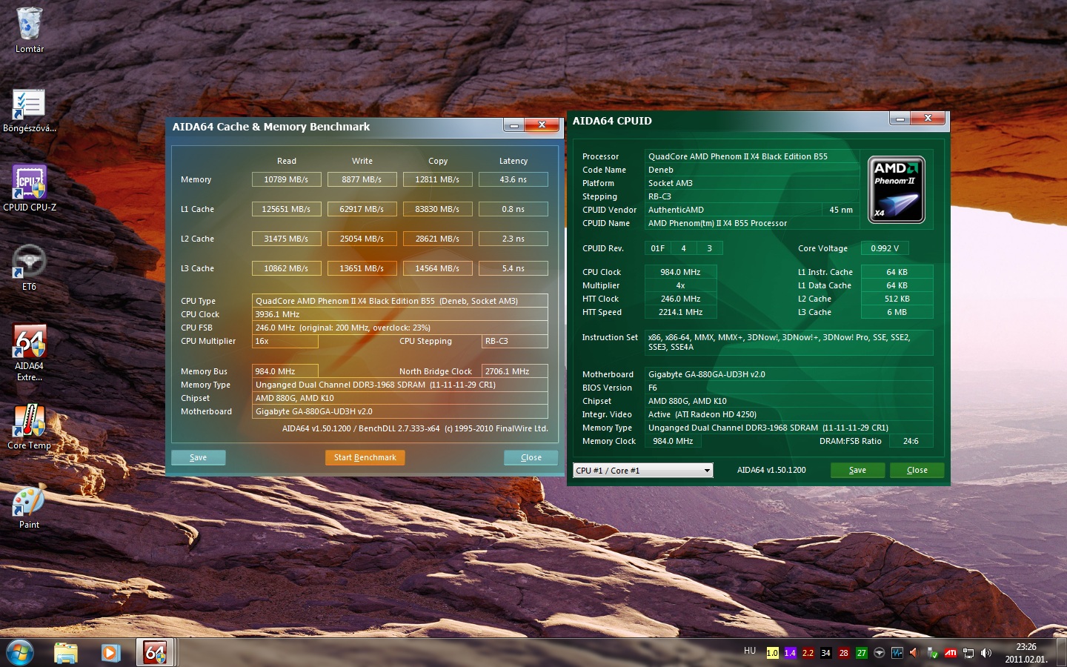Click Memory Read value 10789 MB/s
Viewport: 1067px width, 667px height.
click(x=286, y=179)
